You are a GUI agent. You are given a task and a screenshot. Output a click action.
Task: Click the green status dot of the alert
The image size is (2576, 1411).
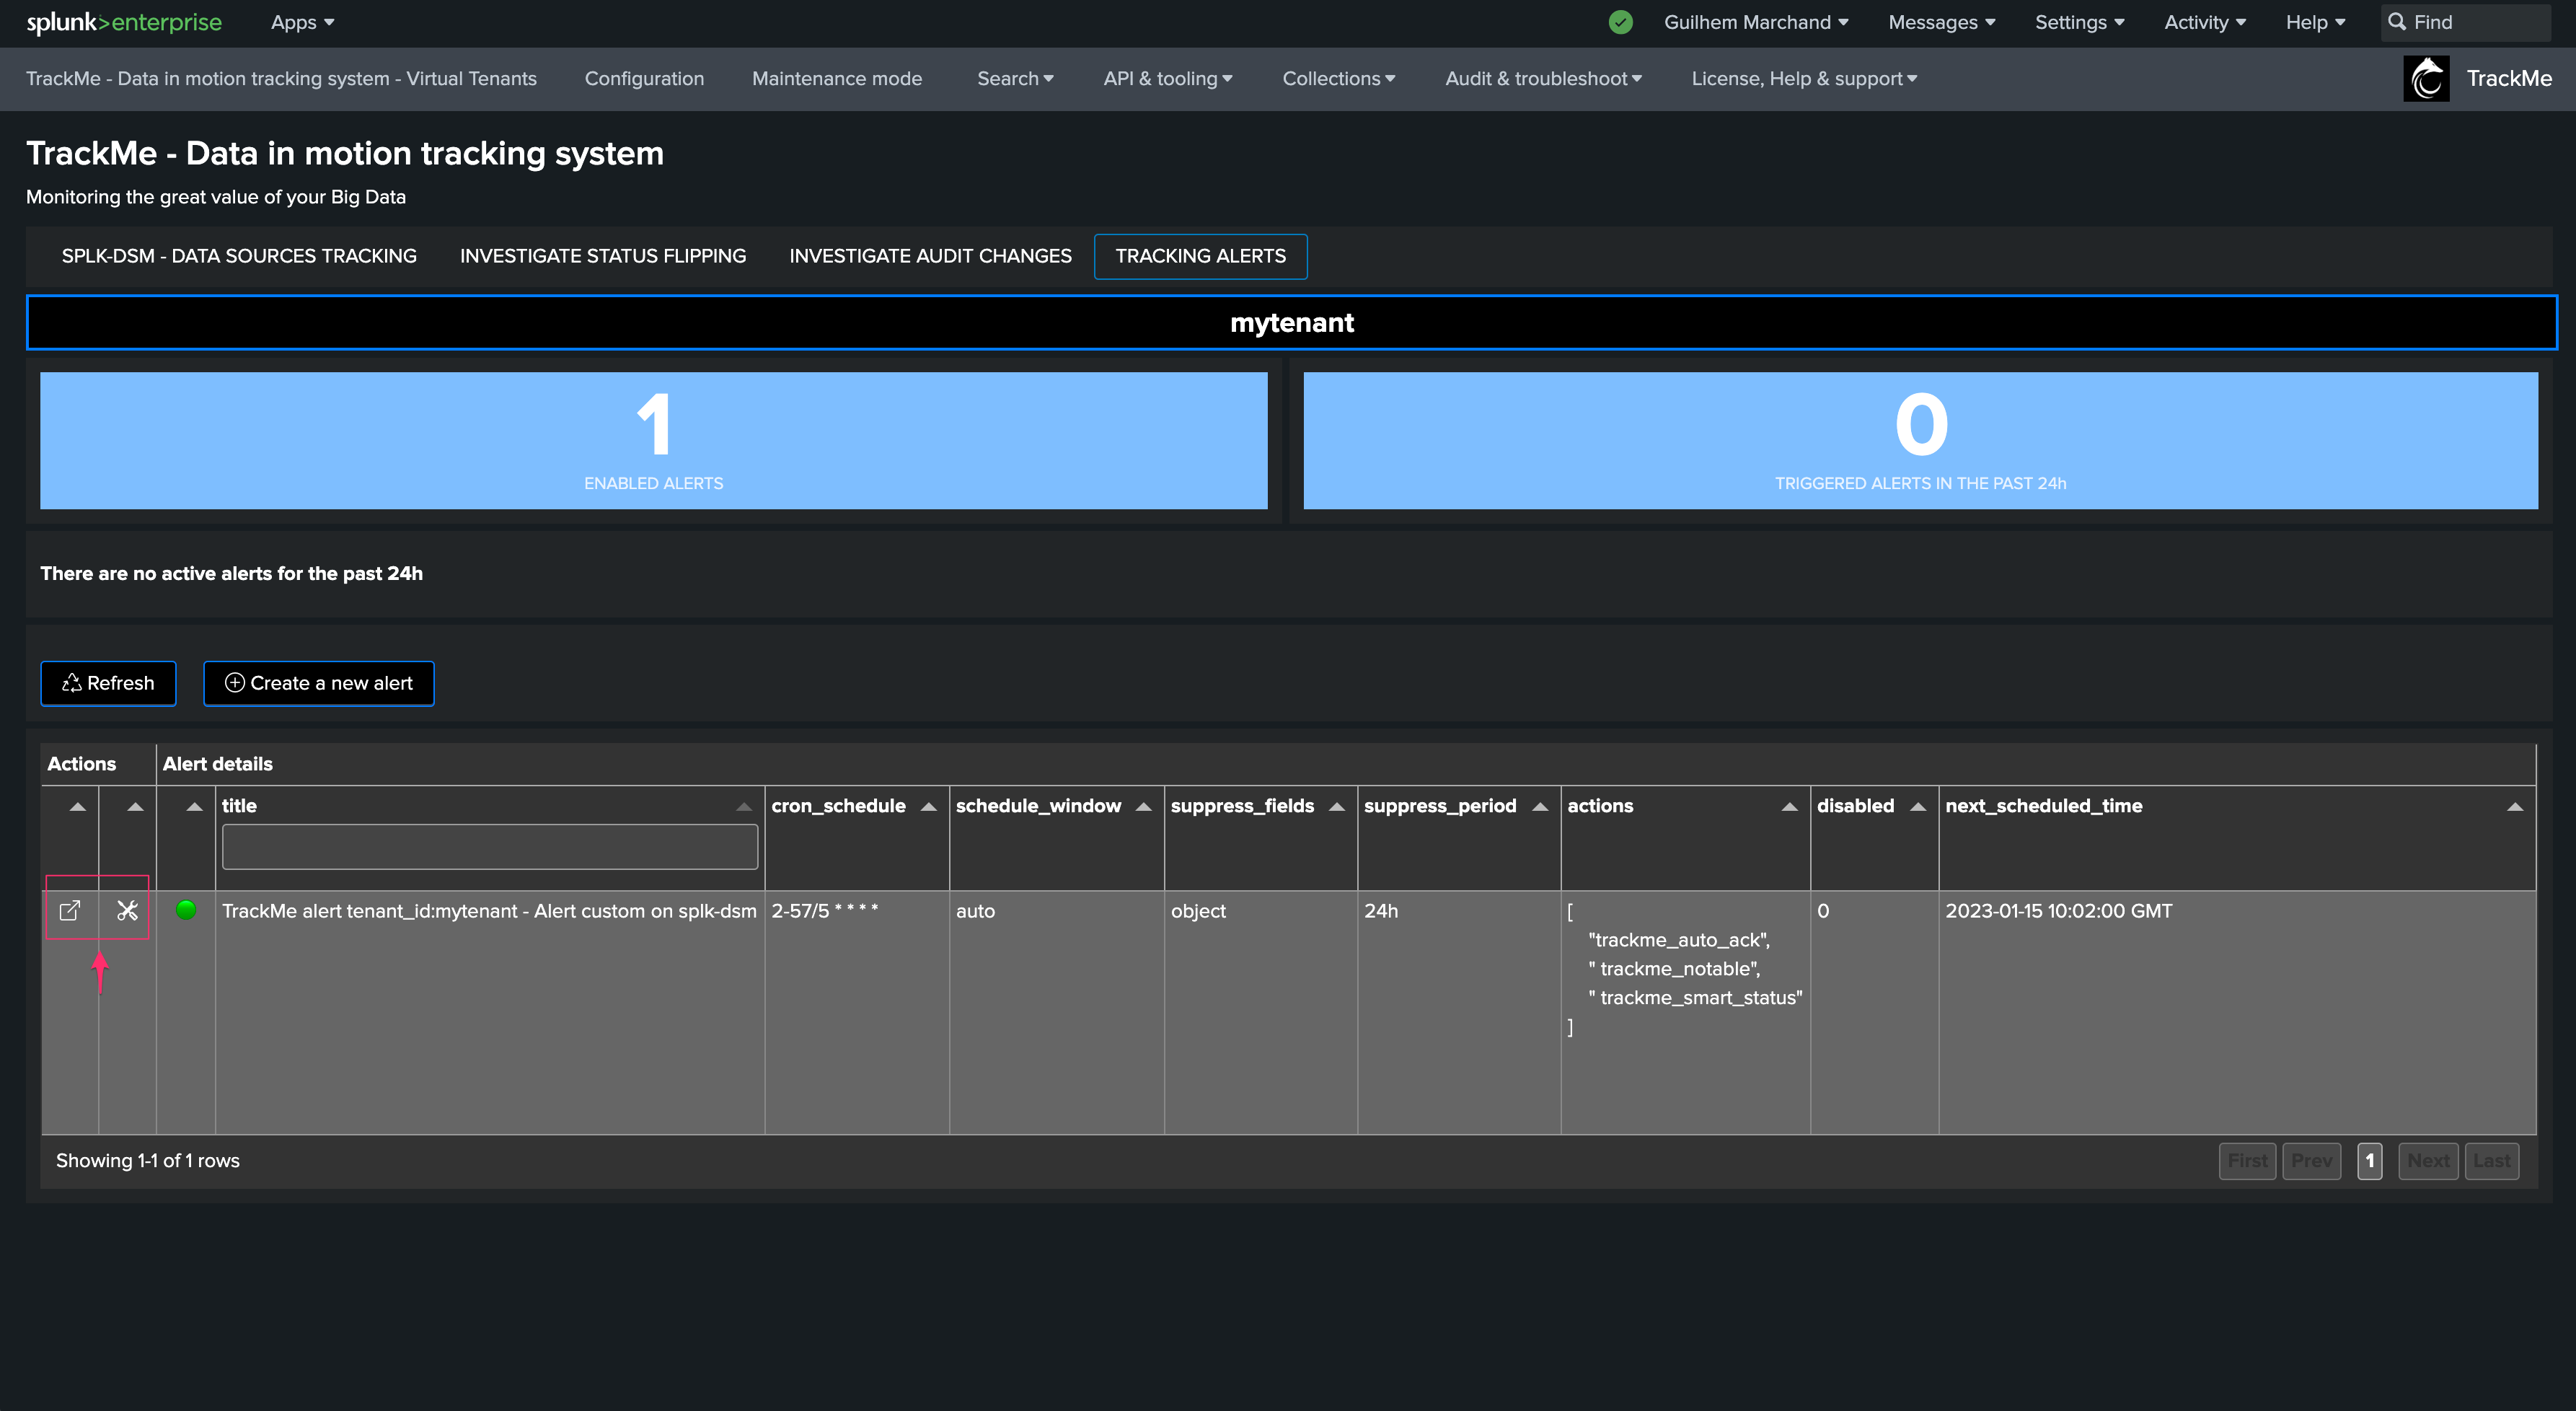(186, 909)
